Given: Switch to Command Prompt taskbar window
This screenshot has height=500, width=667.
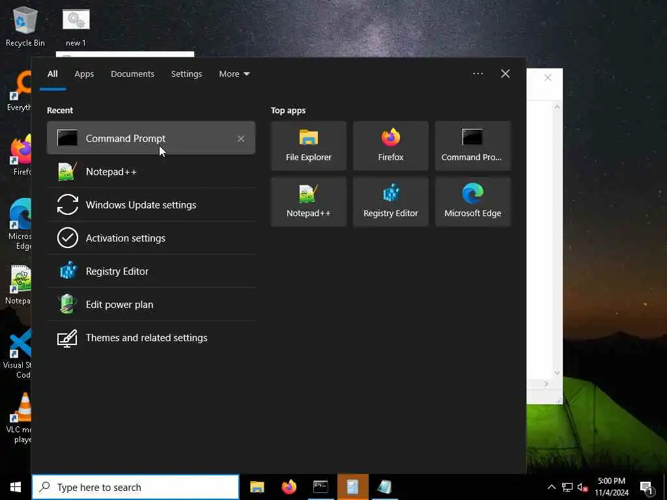Looking at the screenshot, I should tap(320, 487).
